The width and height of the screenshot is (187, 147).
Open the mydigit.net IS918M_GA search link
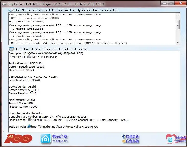point(64,127)
